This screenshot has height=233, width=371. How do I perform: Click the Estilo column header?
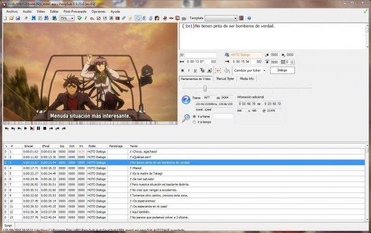(97, 146)
